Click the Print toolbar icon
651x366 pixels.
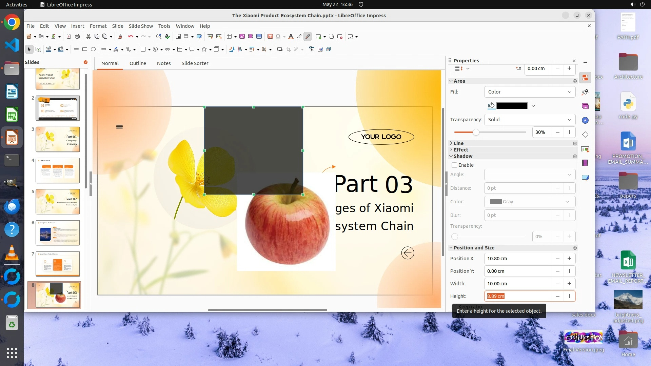(77, 37)
